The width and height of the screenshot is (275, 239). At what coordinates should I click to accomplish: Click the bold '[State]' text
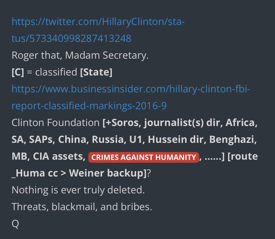click(96, 72)
